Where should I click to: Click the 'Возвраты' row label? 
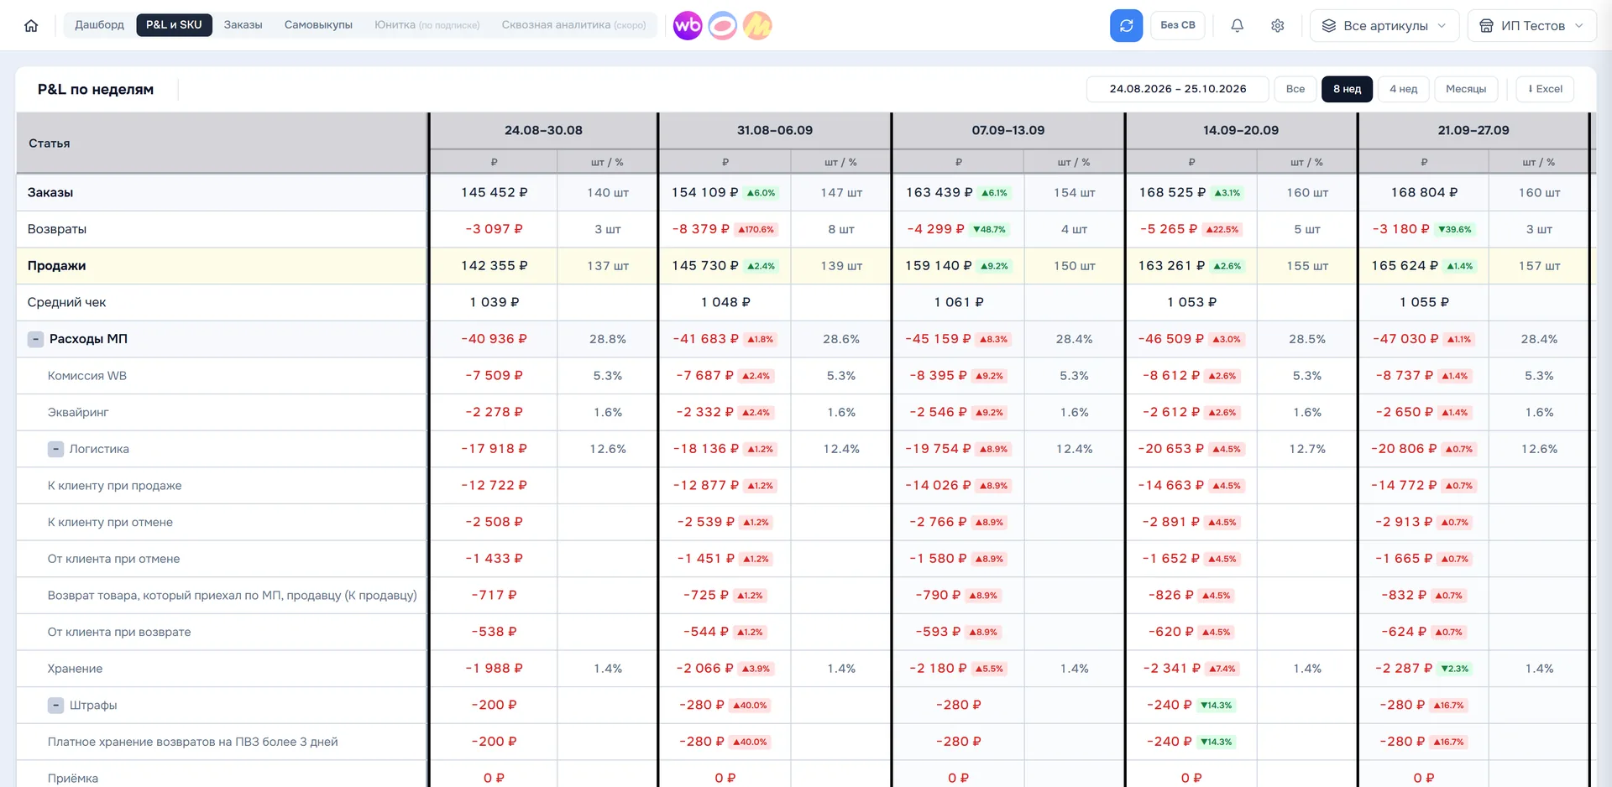point(56,229)
